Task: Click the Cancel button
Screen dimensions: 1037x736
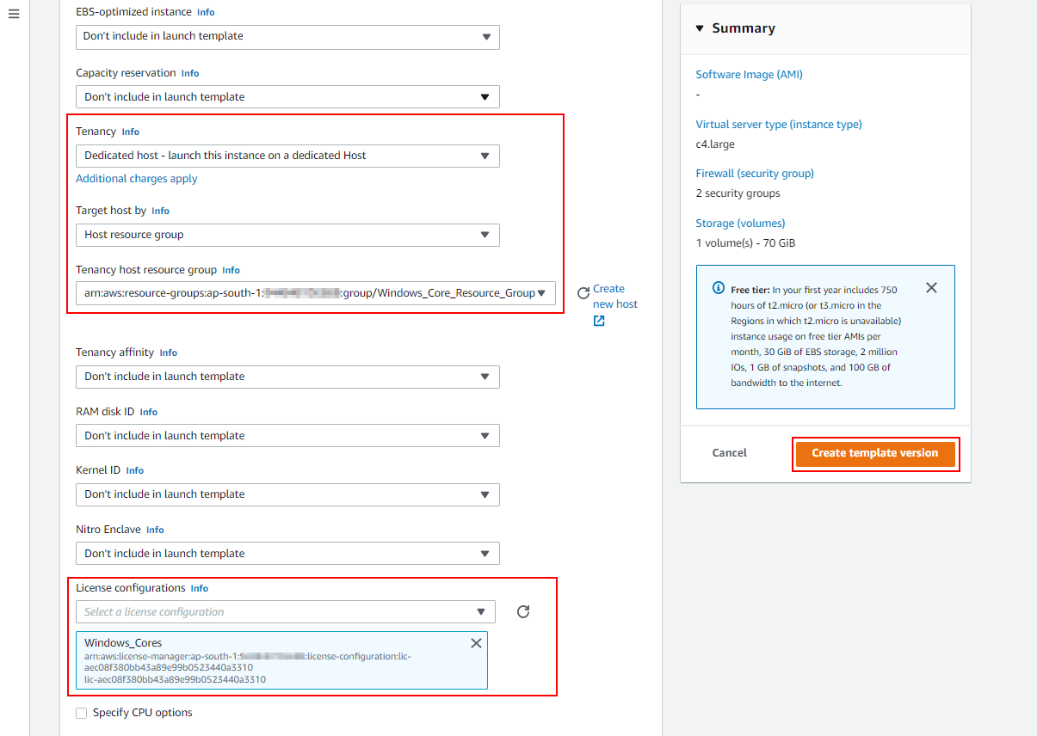Action: point(729,453)
